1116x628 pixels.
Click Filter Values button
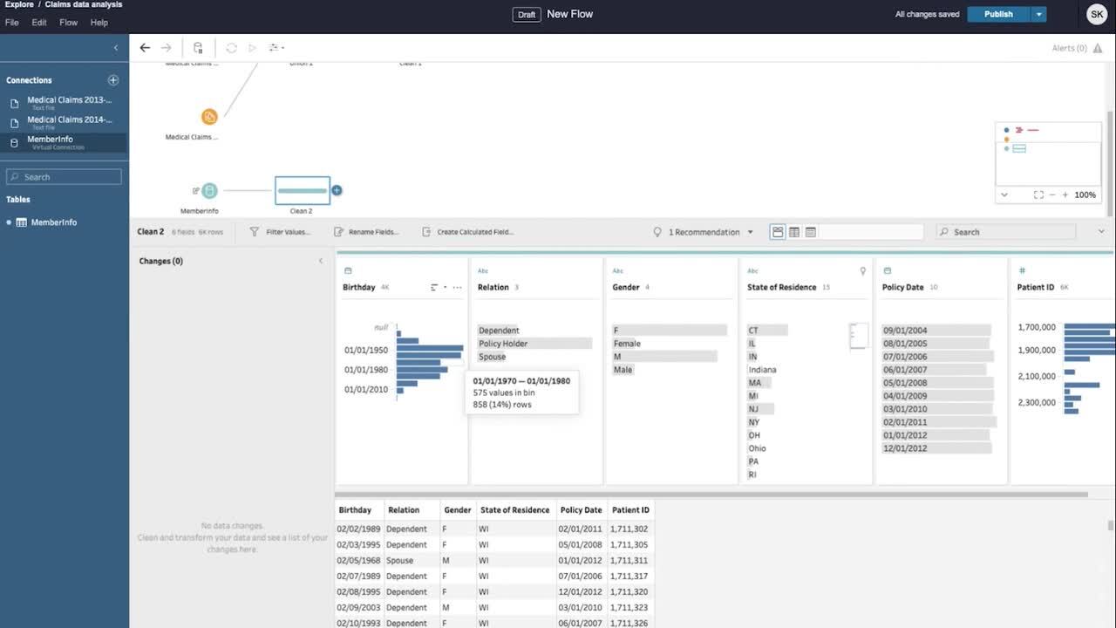click(x=280, y=232)
